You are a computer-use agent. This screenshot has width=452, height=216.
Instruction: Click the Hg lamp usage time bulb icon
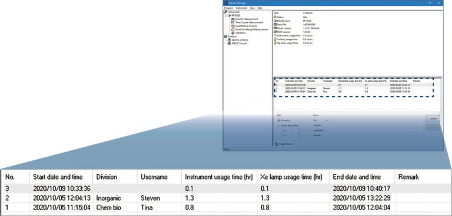point(275,43)
